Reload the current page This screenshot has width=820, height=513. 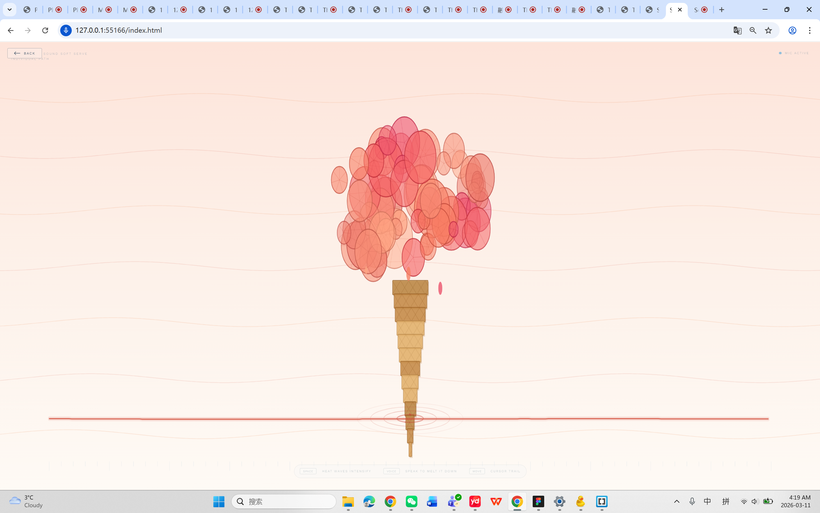pos(45,30)
